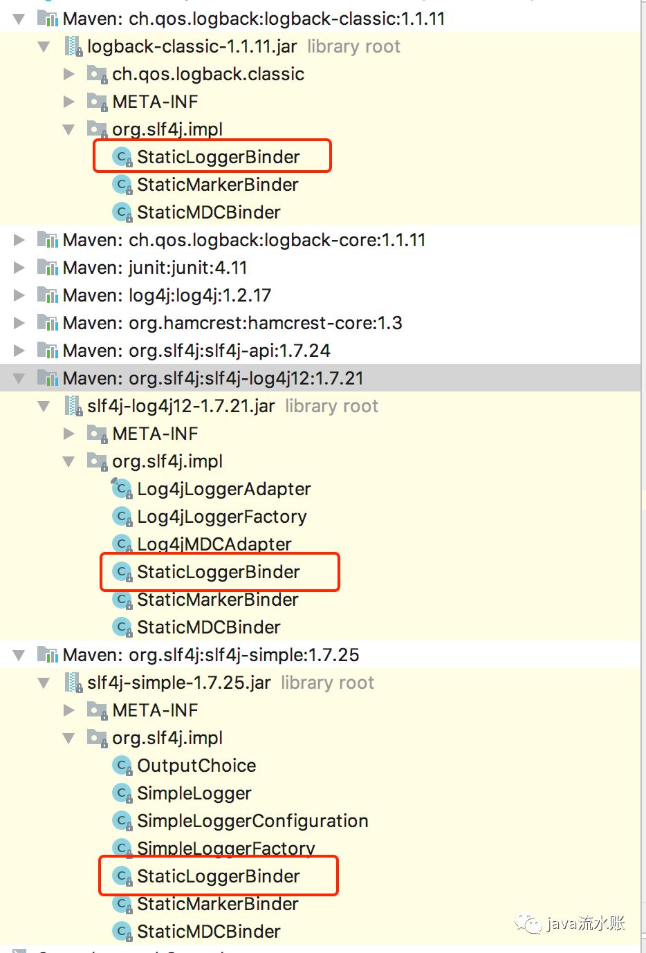Select 'Maven: org.slf4j:slf4j-simple:1.7.25' text
Screen dimensions: 646x953
click(211, 655)
